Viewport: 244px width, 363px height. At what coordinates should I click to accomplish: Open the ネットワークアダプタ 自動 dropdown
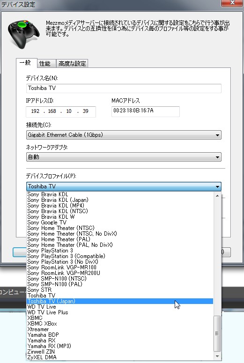coord(124,157)
